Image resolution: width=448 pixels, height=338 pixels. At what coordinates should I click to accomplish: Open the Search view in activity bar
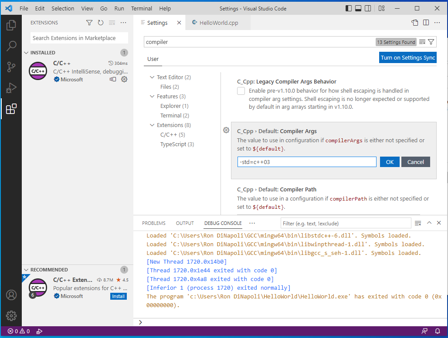tap(11, 46)
